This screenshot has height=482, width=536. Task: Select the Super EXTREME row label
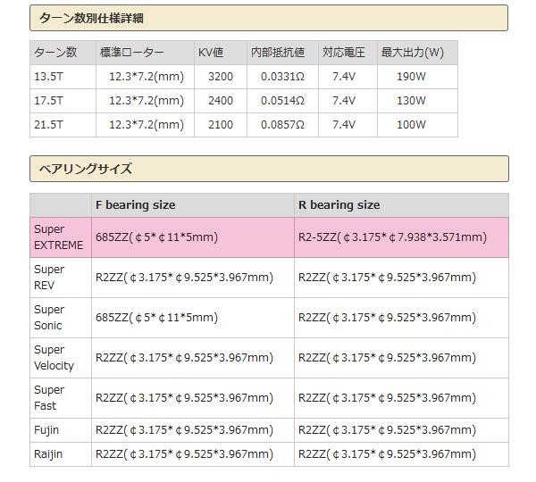[60, 237]
